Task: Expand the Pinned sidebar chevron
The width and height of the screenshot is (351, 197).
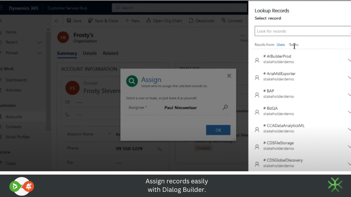Action: click(x=39, y=53)
